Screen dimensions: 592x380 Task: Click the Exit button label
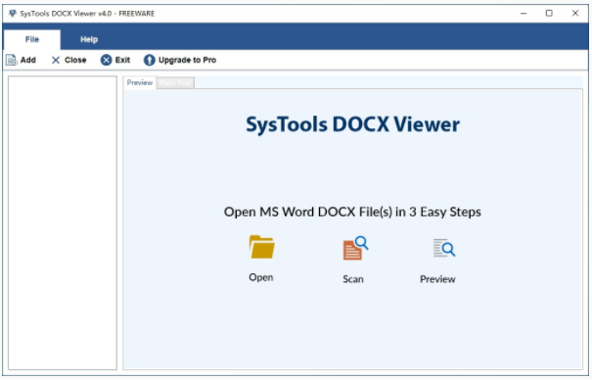click(x=122, y=60)
